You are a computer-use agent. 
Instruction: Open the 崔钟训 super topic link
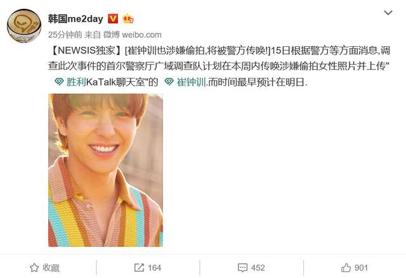tap(191, 82)
